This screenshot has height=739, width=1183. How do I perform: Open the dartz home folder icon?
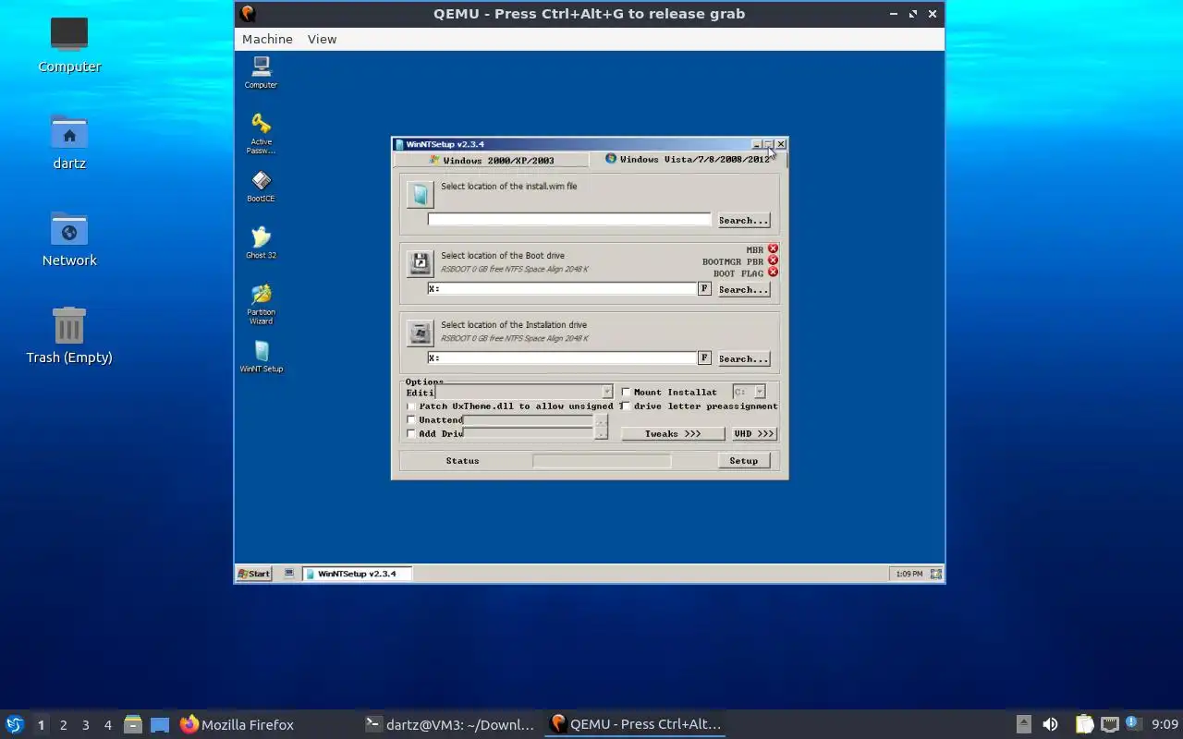tap(69, 142)
